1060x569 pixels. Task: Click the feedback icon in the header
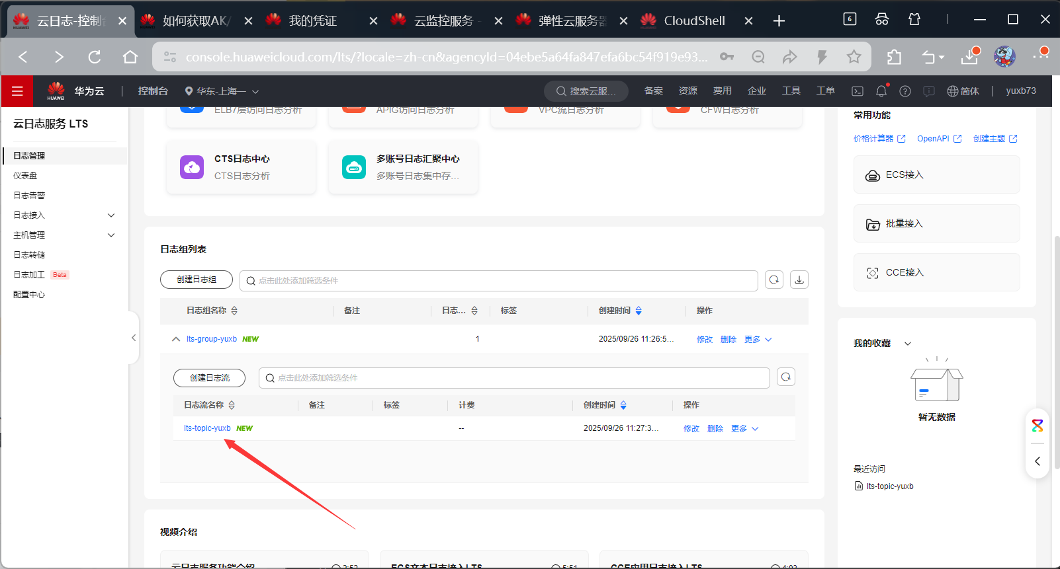click(929, 91)
